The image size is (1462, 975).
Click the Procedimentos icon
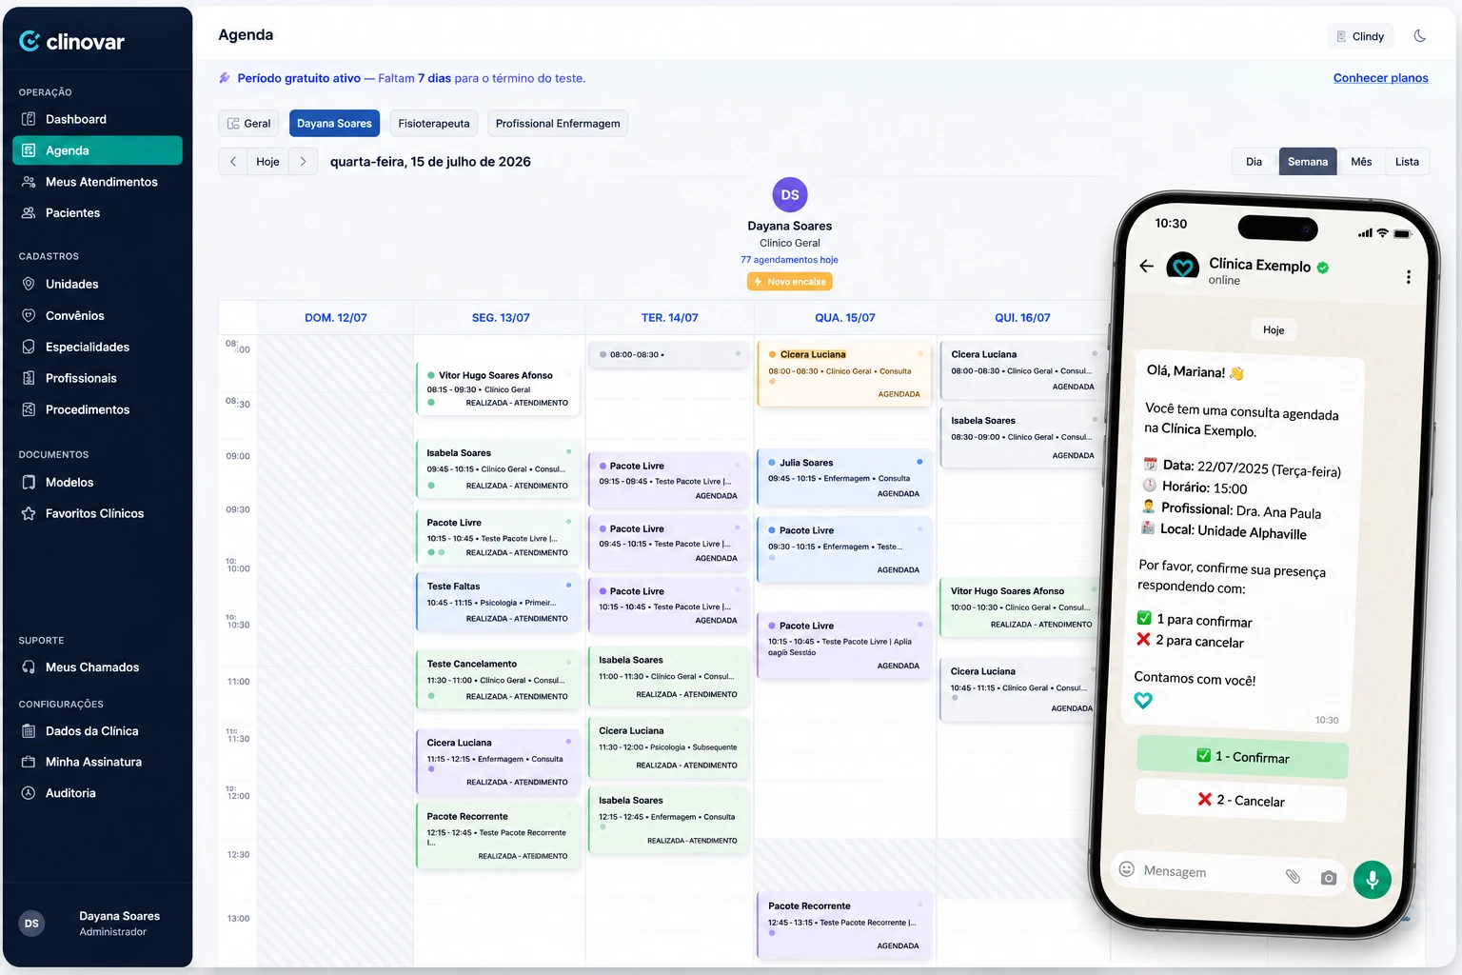[x=29, y=409]
